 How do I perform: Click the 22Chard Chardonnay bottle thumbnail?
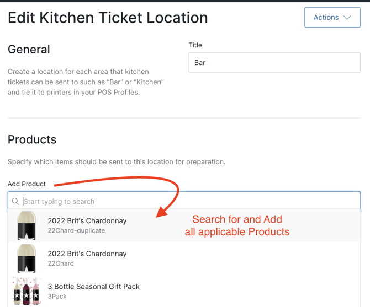[x=27, y=258]
